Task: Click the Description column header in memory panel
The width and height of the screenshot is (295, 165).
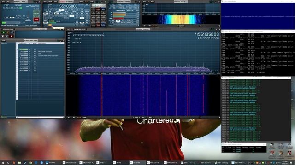Action: coord(42,44)
